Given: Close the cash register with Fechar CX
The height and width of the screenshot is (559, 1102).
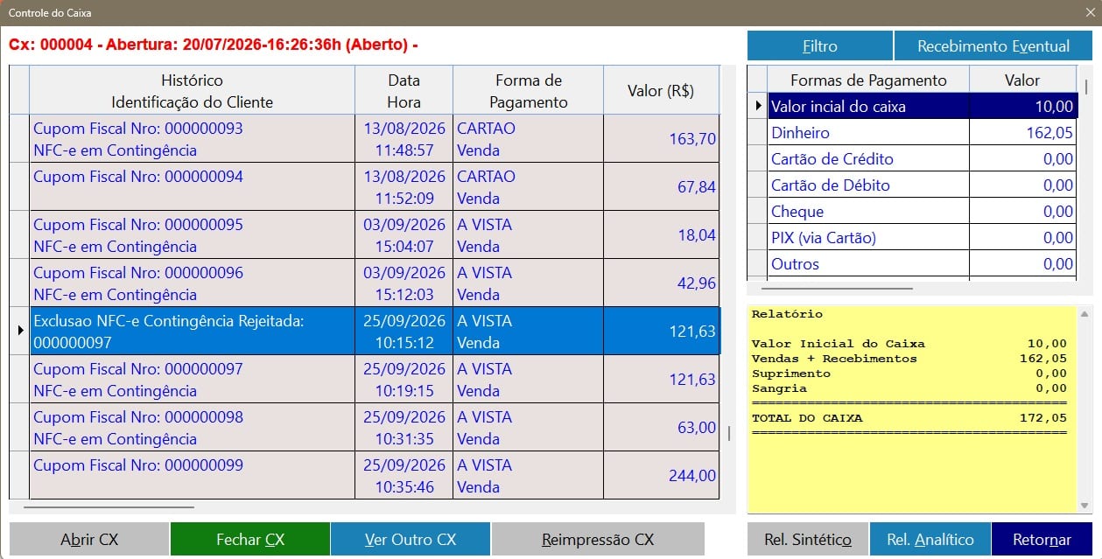Looking at the screenshot, I should click(x=250, y=540).
